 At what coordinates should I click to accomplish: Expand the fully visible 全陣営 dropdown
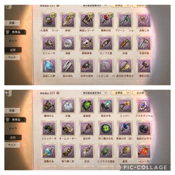(120, 93)
